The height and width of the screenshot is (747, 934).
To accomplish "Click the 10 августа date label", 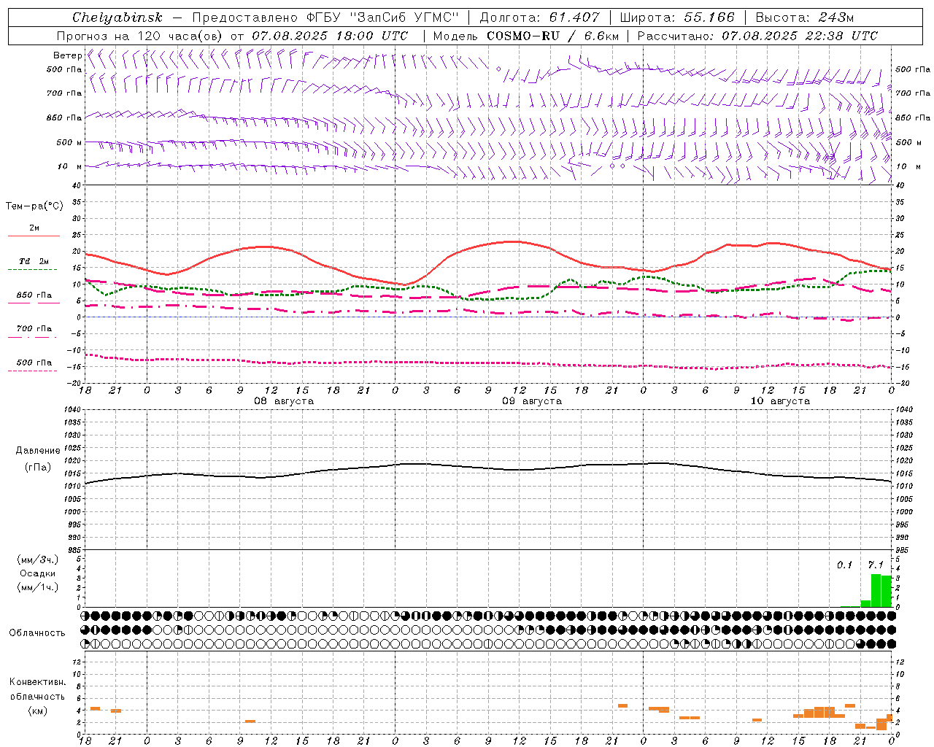I will coord(780,401).
